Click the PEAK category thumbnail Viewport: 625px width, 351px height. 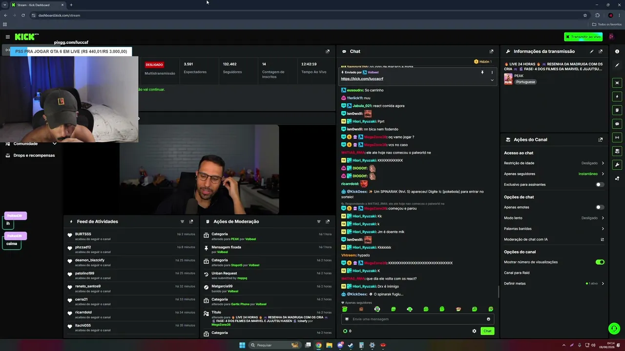tap(508, 78)
